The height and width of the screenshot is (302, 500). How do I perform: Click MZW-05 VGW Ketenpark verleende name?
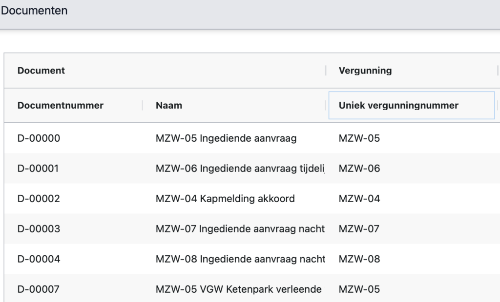tap(238, 289)
